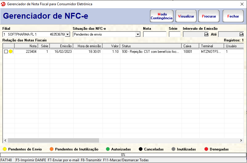Click the app icon in the title bar
The width and height of the screenshot is (247, 163).
3,4
